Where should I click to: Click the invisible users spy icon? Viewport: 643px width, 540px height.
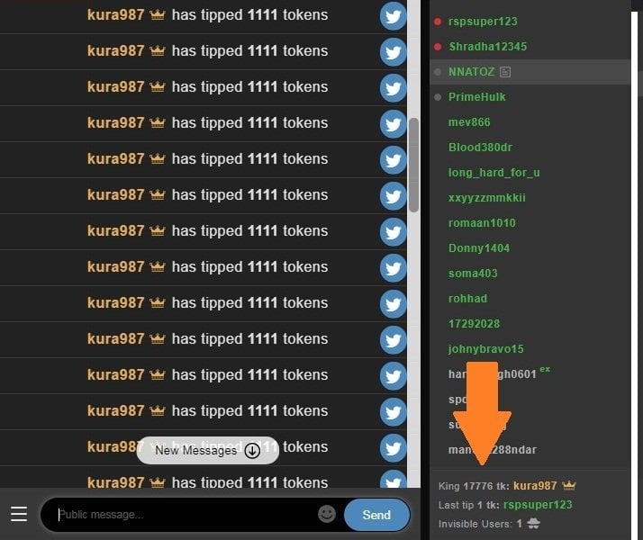(533, 523)
